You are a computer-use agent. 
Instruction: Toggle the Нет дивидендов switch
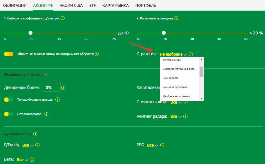[9, 114]
